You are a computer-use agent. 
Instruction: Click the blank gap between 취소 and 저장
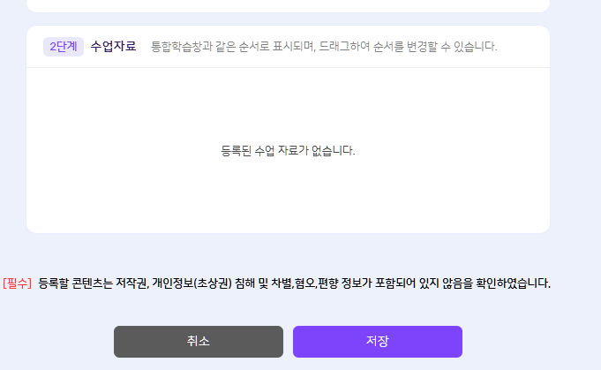click(288, 342)
